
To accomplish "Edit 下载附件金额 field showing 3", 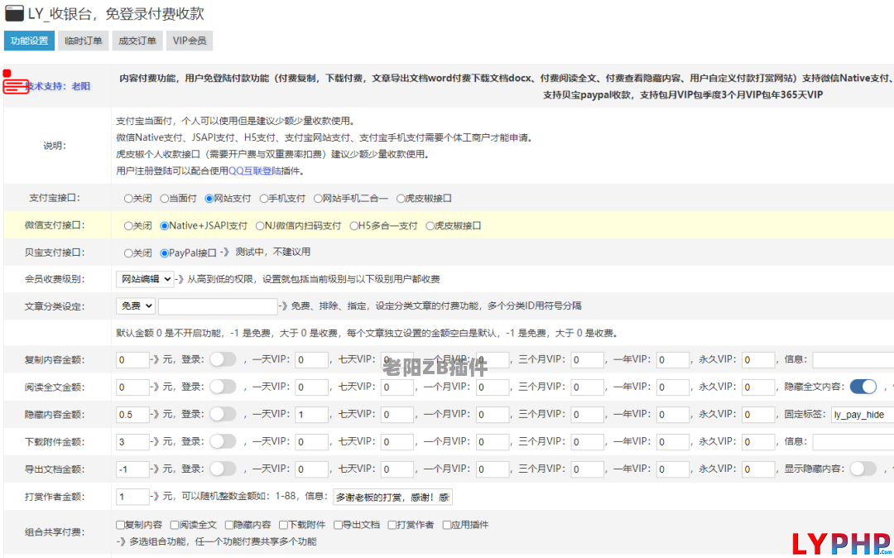I will click(132, 442).
